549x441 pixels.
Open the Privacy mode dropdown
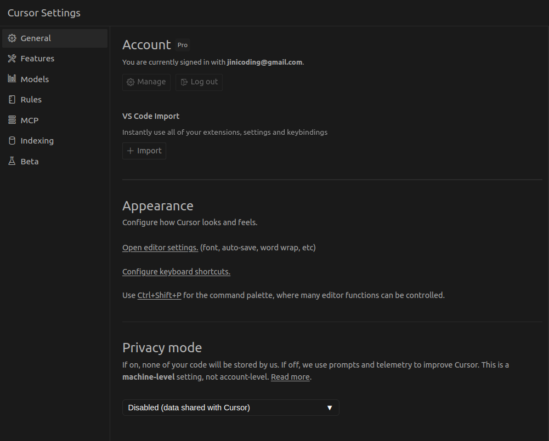231,408
